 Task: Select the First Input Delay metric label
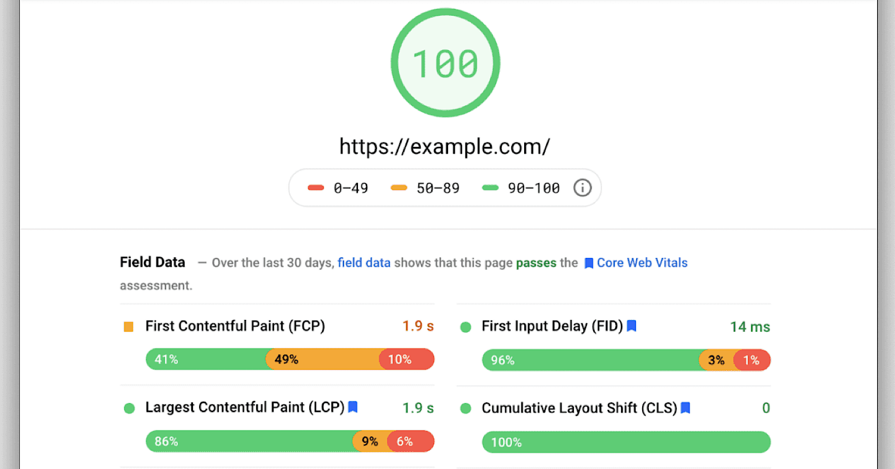coord(553,326)
